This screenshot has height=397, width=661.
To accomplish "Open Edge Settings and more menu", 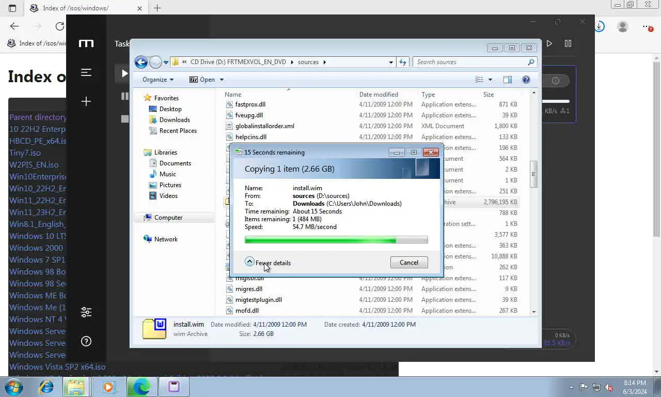I will tap(647, 26).
